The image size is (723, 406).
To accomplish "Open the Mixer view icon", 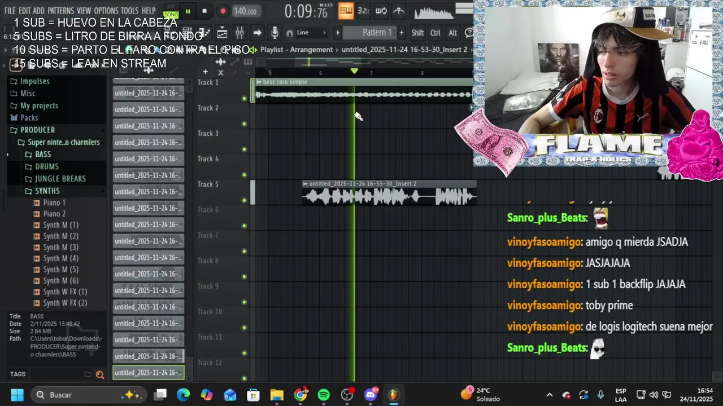I will [x=240, y=33].
